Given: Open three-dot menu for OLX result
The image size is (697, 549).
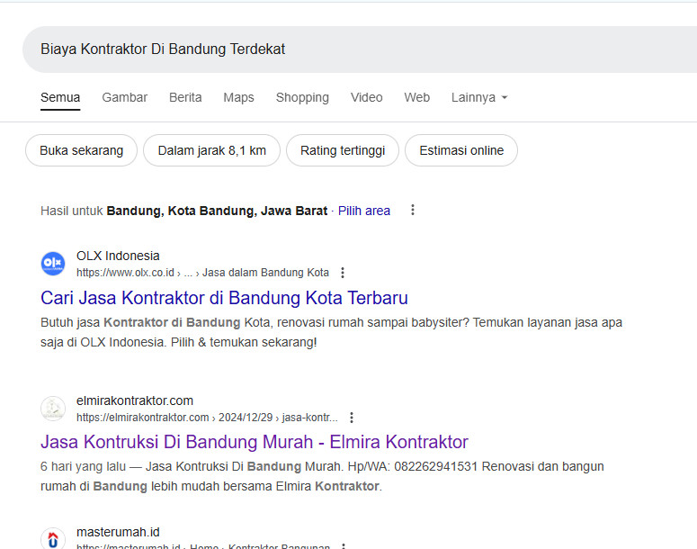Looking at the screenshot, I should coord(343,273).
